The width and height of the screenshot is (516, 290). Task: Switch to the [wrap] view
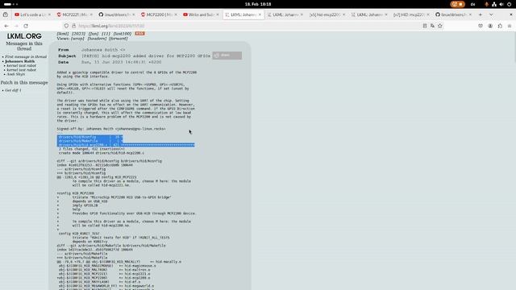[x=77, y=39]
